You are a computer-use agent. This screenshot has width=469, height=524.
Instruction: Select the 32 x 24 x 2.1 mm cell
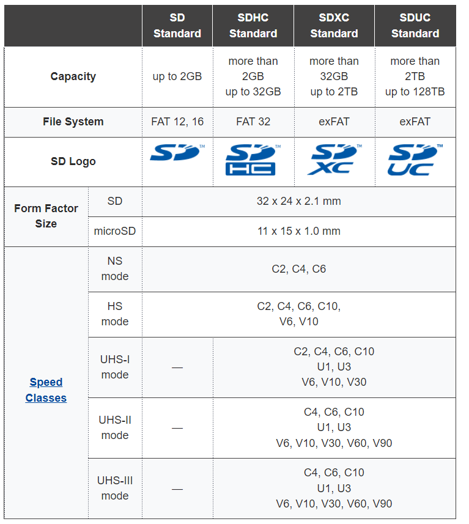point(299,201)
